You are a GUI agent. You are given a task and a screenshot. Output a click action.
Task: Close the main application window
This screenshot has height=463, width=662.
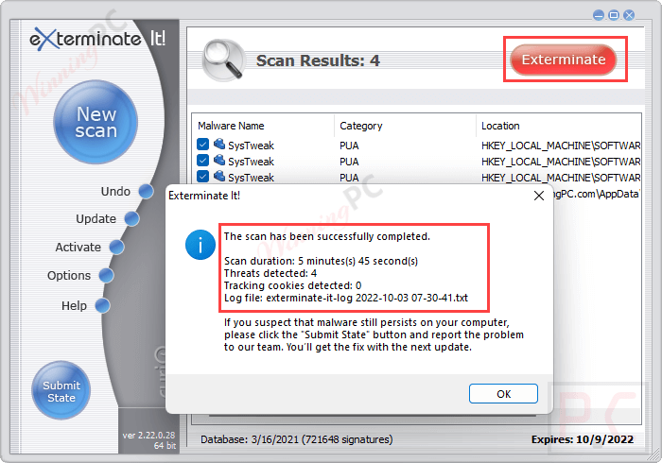pyautogui.click(x=629, y=15)
